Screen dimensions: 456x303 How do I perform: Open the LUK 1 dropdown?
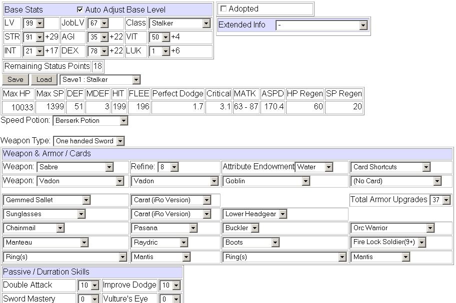pyautogui.click(x=159, y=51)
